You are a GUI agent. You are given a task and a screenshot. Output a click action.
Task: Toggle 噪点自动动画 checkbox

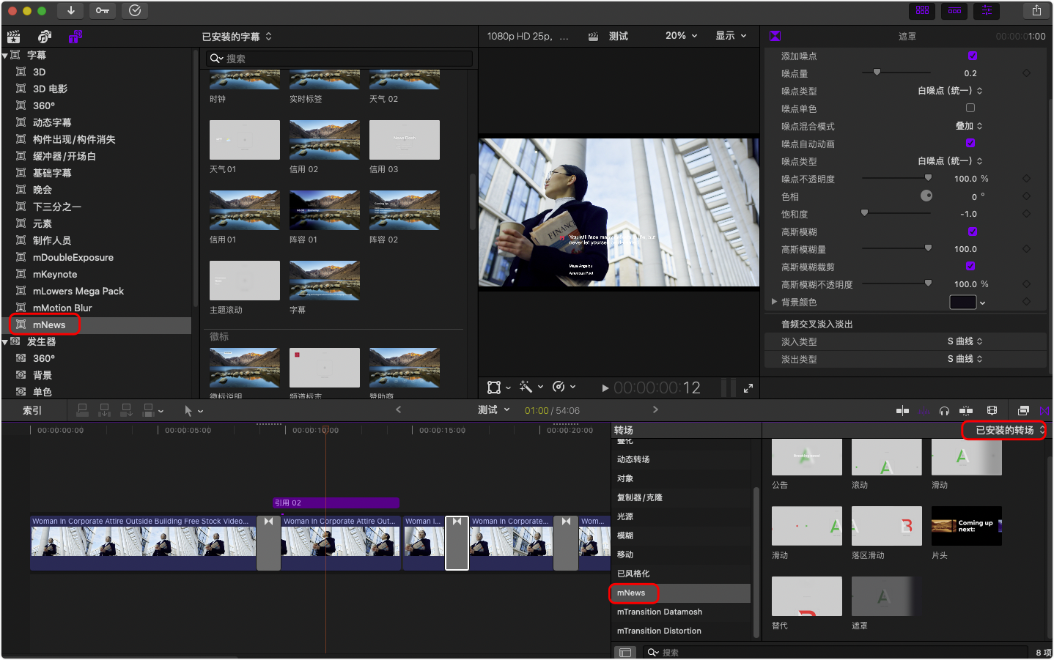point(970,144)
